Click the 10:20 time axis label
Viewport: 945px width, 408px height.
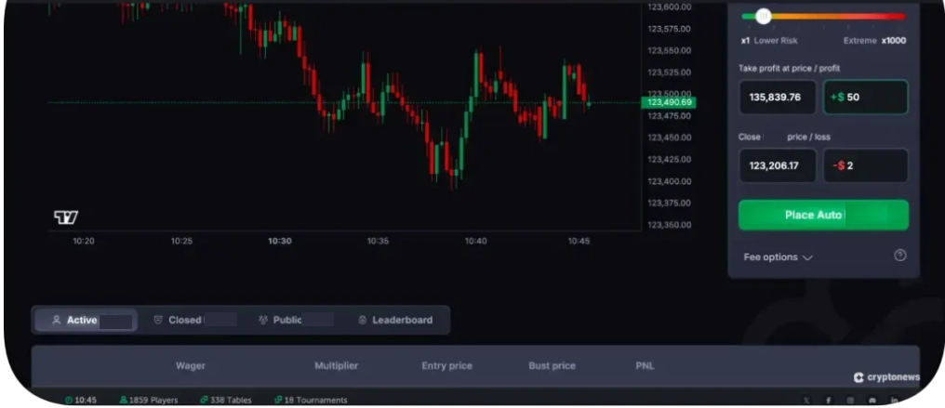(x=84, y=241)
